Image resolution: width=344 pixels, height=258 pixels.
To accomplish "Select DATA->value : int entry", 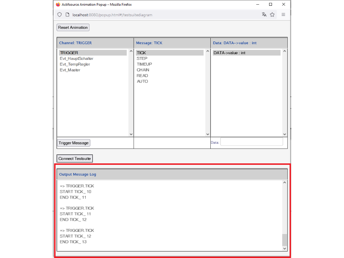I will point(229,53).
